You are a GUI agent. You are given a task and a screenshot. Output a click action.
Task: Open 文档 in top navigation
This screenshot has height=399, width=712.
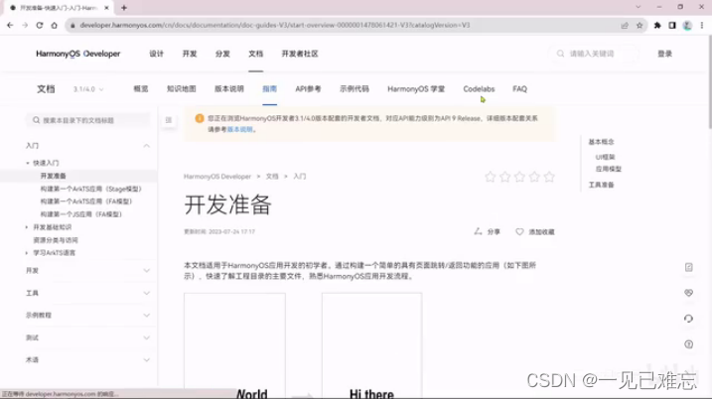[x=255, y=54]
